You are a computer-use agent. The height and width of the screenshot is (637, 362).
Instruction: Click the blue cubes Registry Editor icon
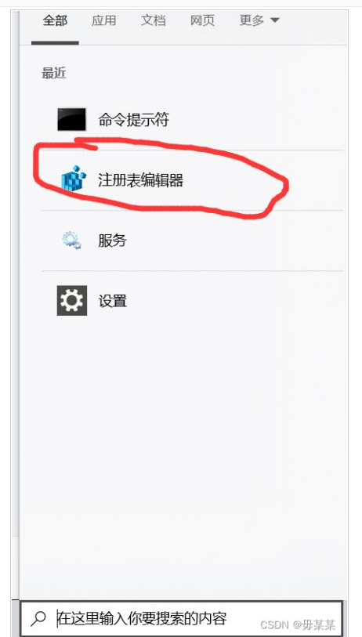coord(74,178)
